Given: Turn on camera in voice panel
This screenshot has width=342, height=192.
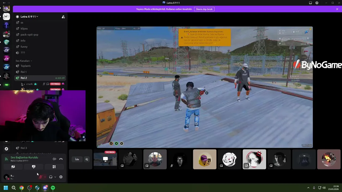Looking at the screenshot, I should (x=13, y=167).
